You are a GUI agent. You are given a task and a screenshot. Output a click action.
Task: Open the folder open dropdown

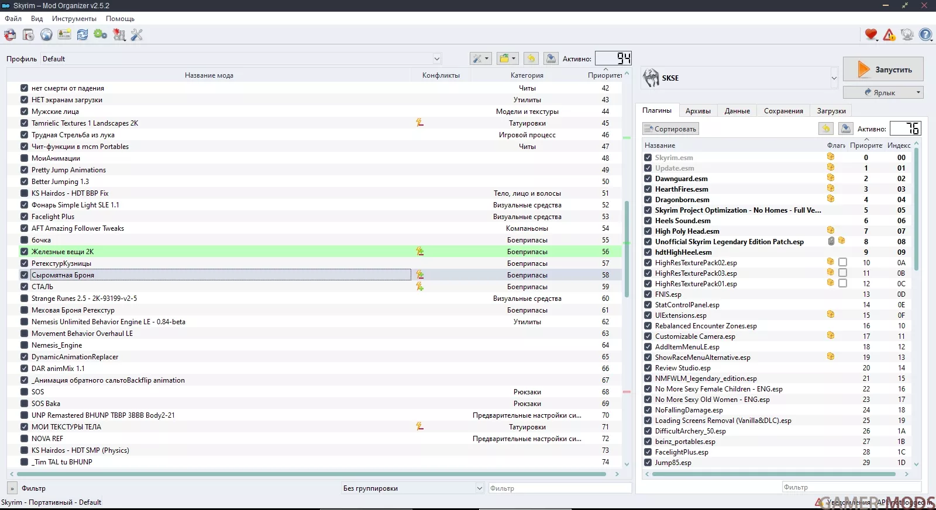tap(507, 58)
